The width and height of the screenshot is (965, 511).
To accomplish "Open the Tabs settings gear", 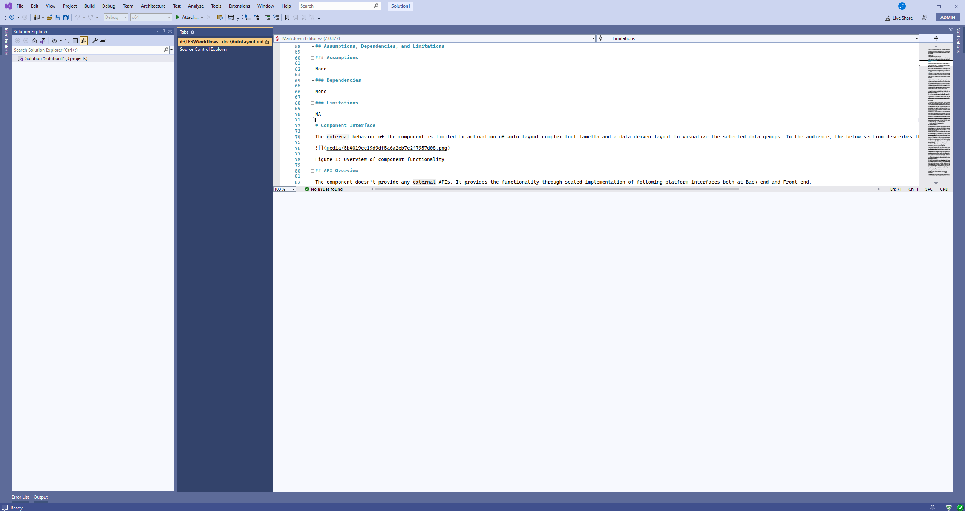I will point(193,32).
